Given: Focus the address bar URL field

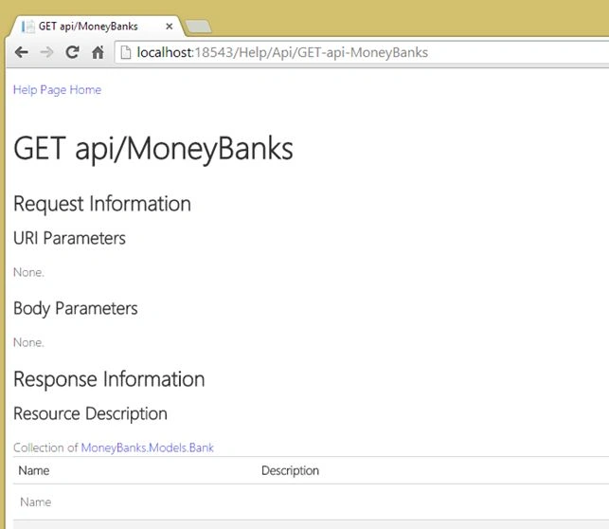Looking at the screenshot, I should 361,52.
